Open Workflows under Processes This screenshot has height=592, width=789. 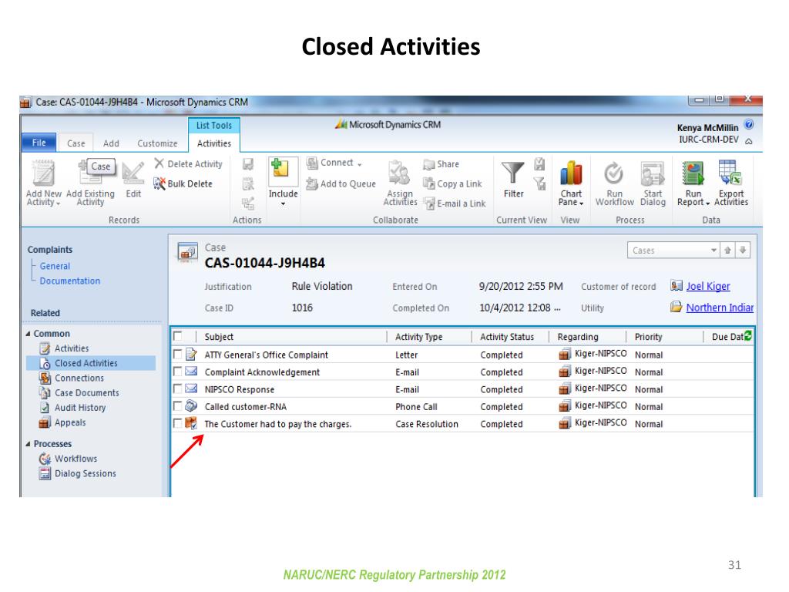tap(76, 459)
